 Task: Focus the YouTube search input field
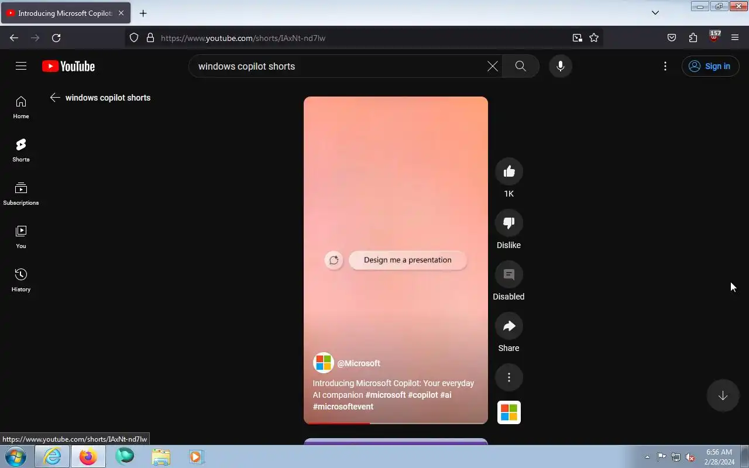(x=339, y=66)
